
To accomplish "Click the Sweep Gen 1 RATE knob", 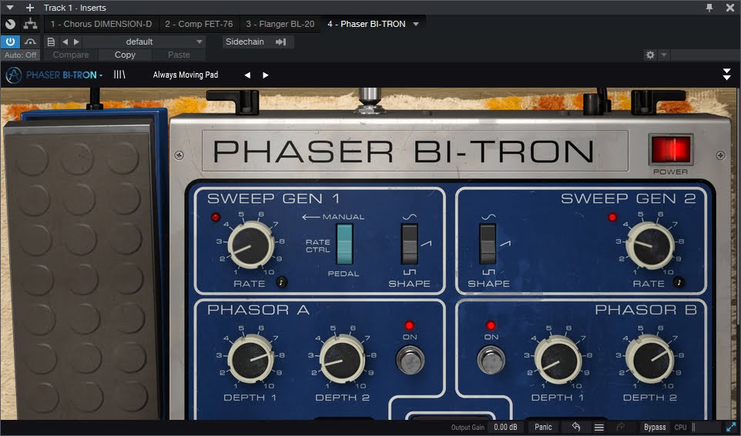I will pos(251,245).
